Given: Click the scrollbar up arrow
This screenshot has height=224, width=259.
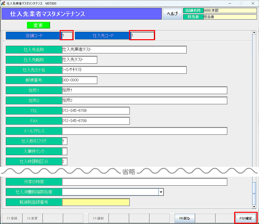Looking at the screenshot, I should coord(254,32).
